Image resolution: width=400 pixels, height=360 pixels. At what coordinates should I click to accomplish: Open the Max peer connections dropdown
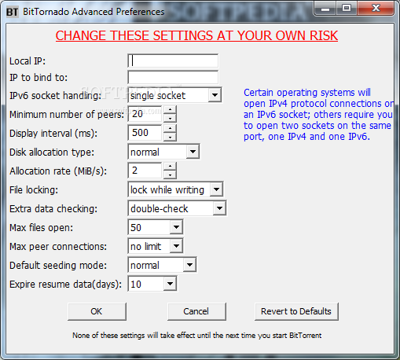(176, 246)
